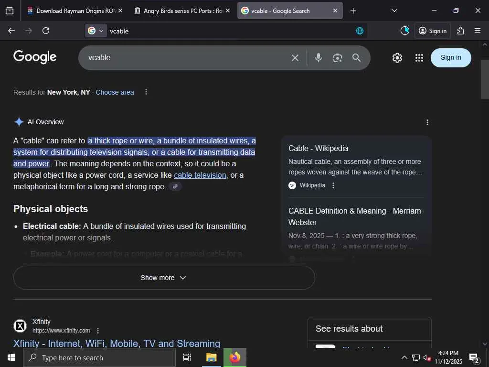Click the Electrical cable bullet text

coord(134,232)
